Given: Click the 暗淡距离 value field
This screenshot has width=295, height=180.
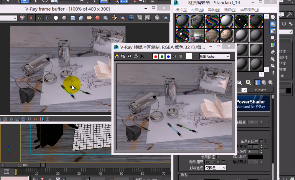Looking at the screenshot, I should pyautogui.click(x=210, y=162).
